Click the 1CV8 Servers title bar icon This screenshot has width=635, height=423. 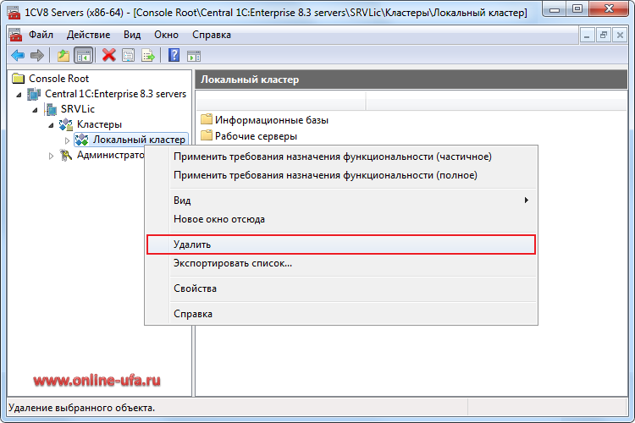click(x=14, y=12)
